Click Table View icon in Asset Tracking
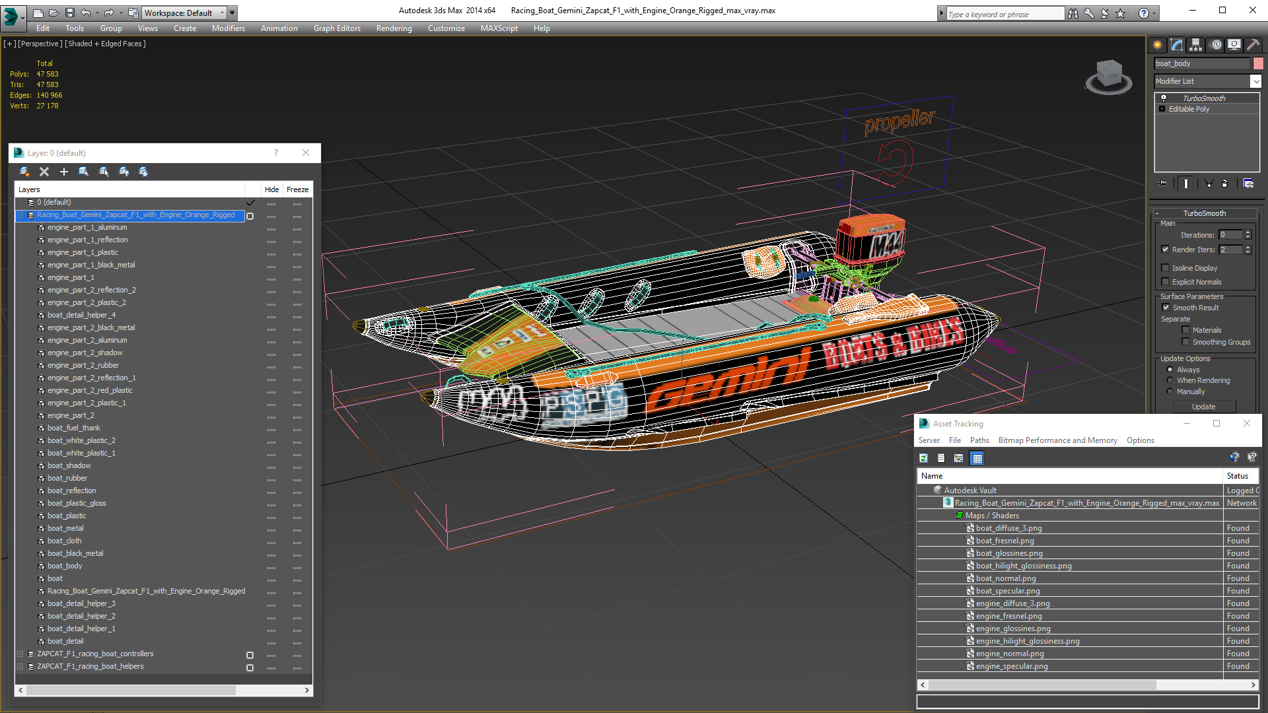Screen dimensions: 1268x713 [x=977, y=458]
